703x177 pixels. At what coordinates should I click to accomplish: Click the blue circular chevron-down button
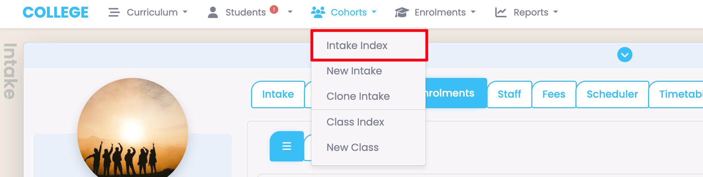click(625, 55)
